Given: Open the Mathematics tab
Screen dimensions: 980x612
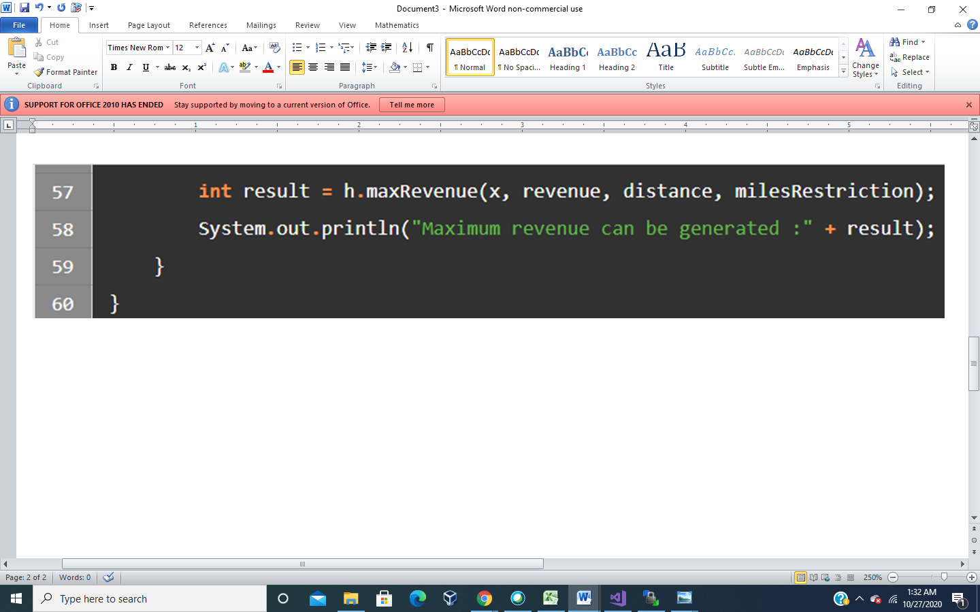Looking at the screenshot, I should pos(397,25).
